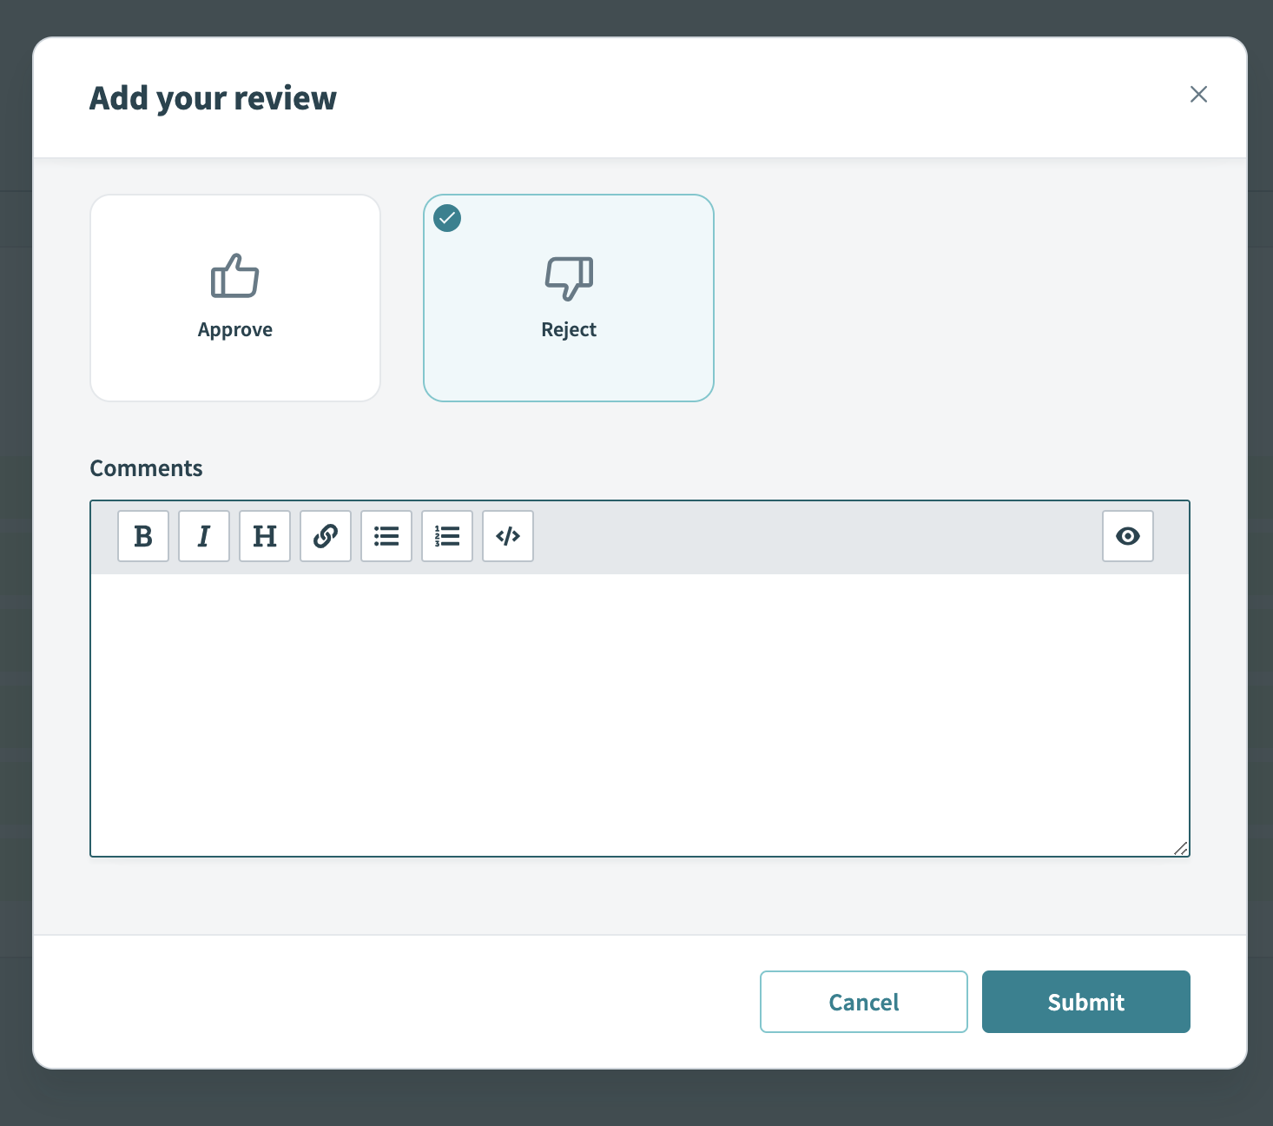Submit the review
Image resolution: width=1273 pixels, height=1126 pixels.
pos(1086,1002)
